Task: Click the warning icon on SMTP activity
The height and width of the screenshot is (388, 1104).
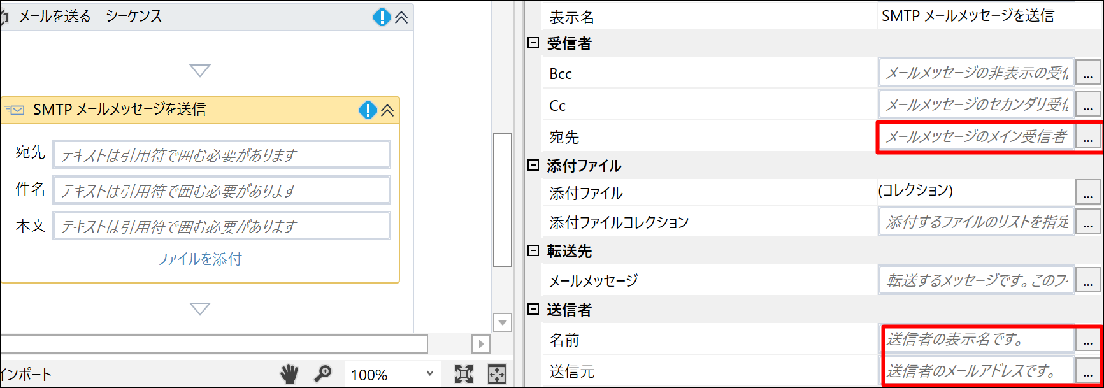Action: (368, 110)
